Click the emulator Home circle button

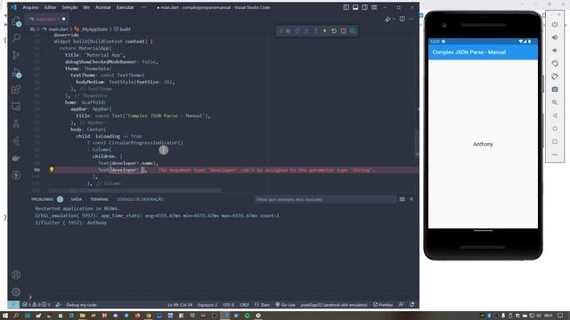pyautogui.click(x=555, y=128)
